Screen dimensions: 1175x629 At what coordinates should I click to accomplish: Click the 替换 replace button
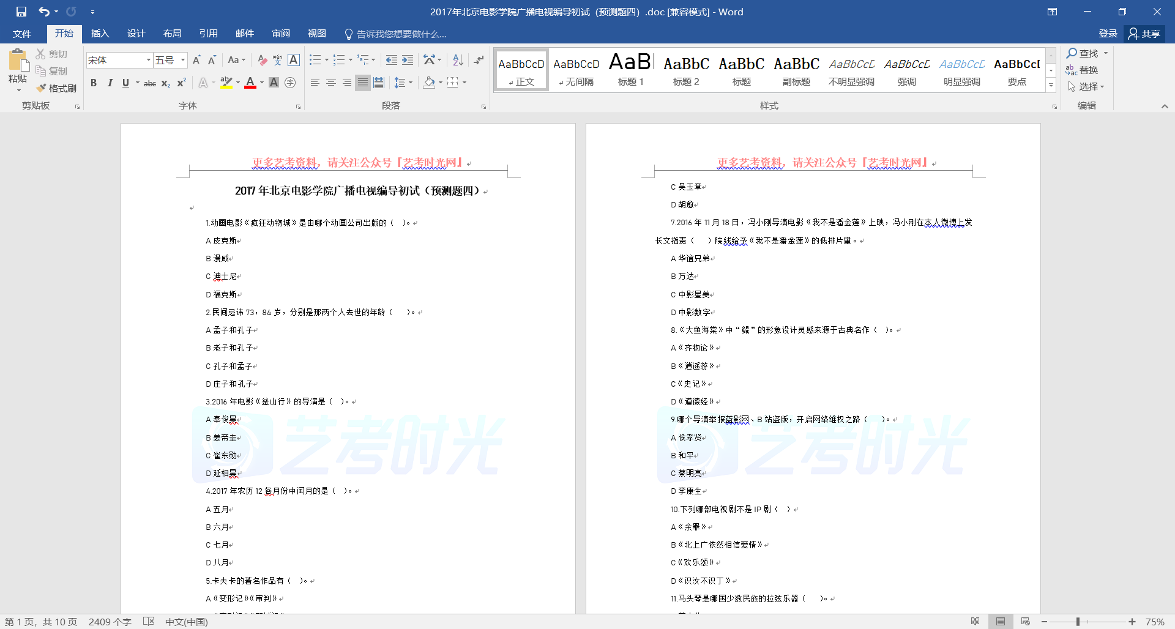[x=1082, y=70]
